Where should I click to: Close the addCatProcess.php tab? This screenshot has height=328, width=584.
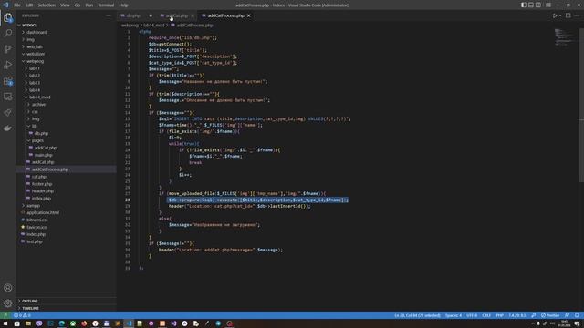(249, 15)
